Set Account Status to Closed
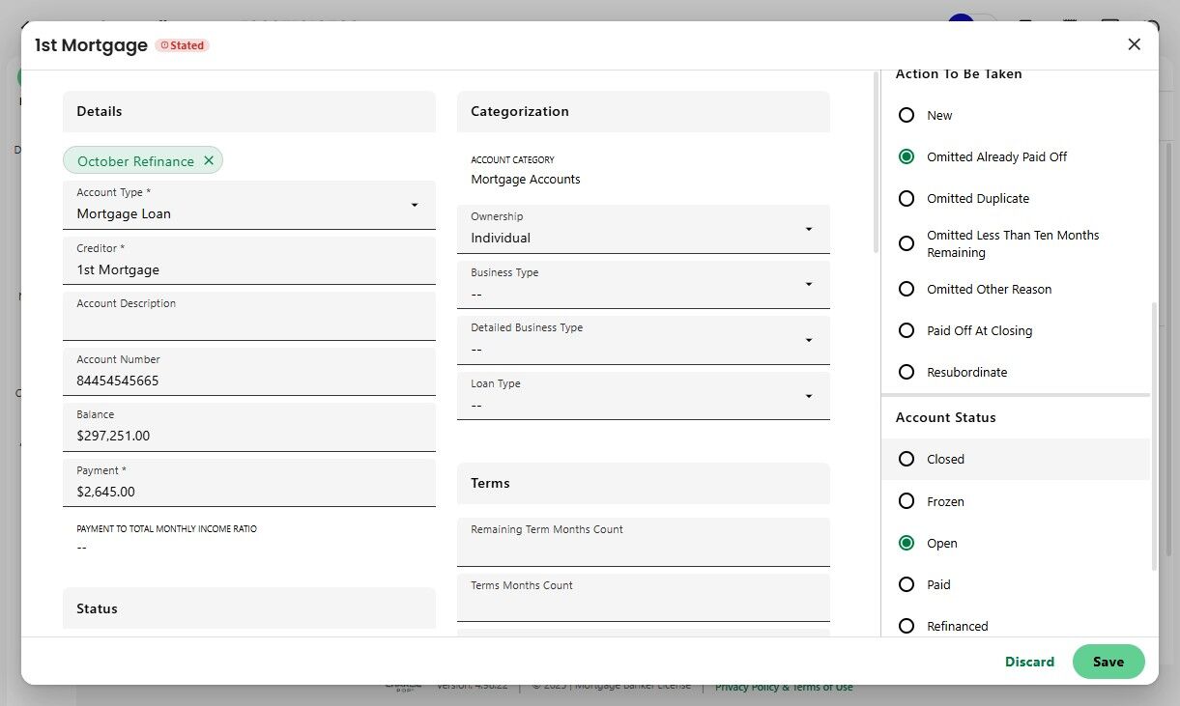 coord(907,459)
